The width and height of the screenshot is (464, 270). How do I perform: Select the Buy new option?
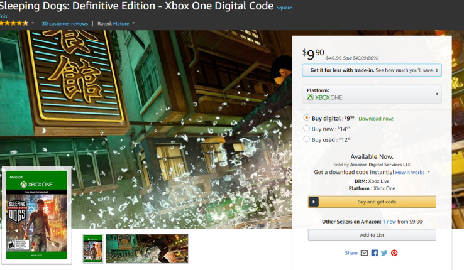307,128
